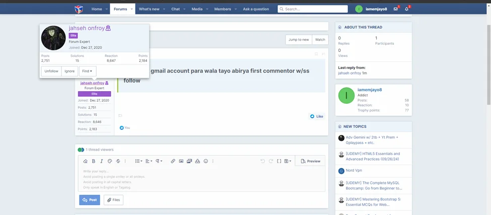Open the smilies emoji picker
The image size is (491, 215).
click(206, 161)
